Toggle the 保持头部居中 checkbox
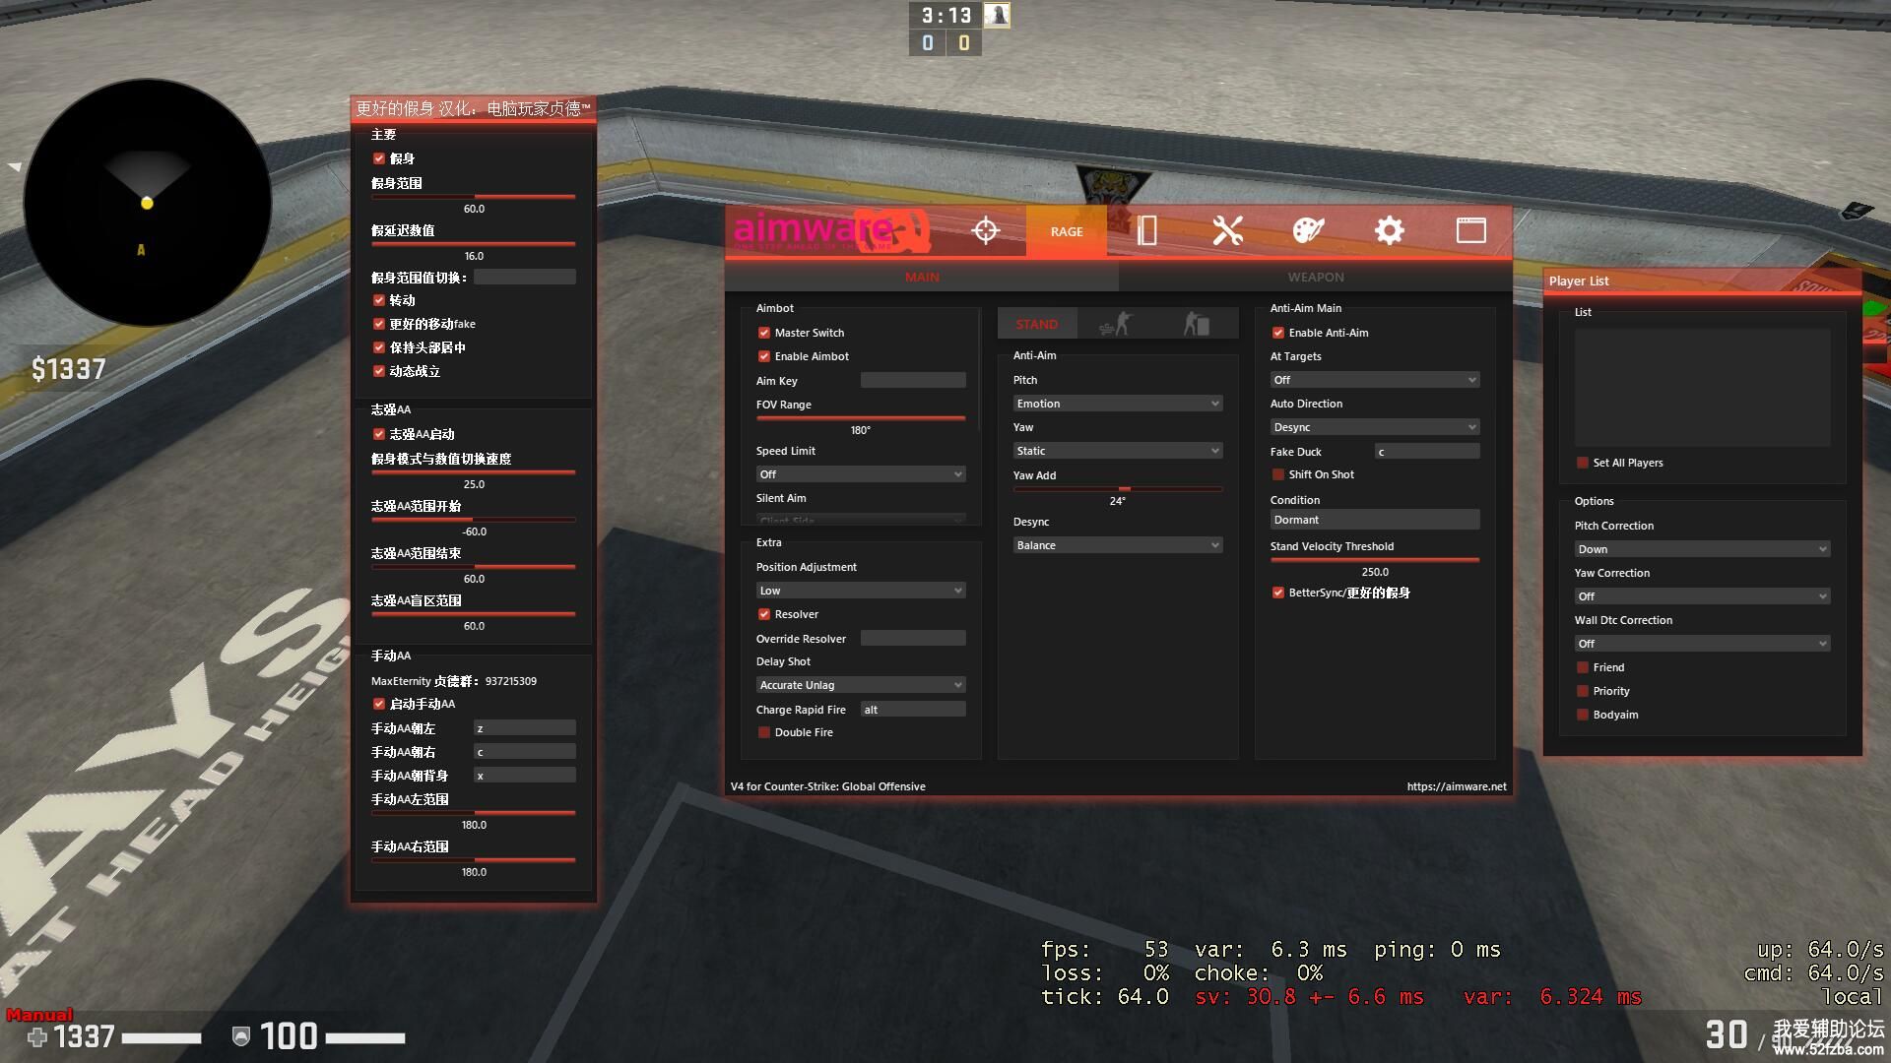This screenshot has height=1063, width=1891. pyautogui.click(x=378, y=347)
